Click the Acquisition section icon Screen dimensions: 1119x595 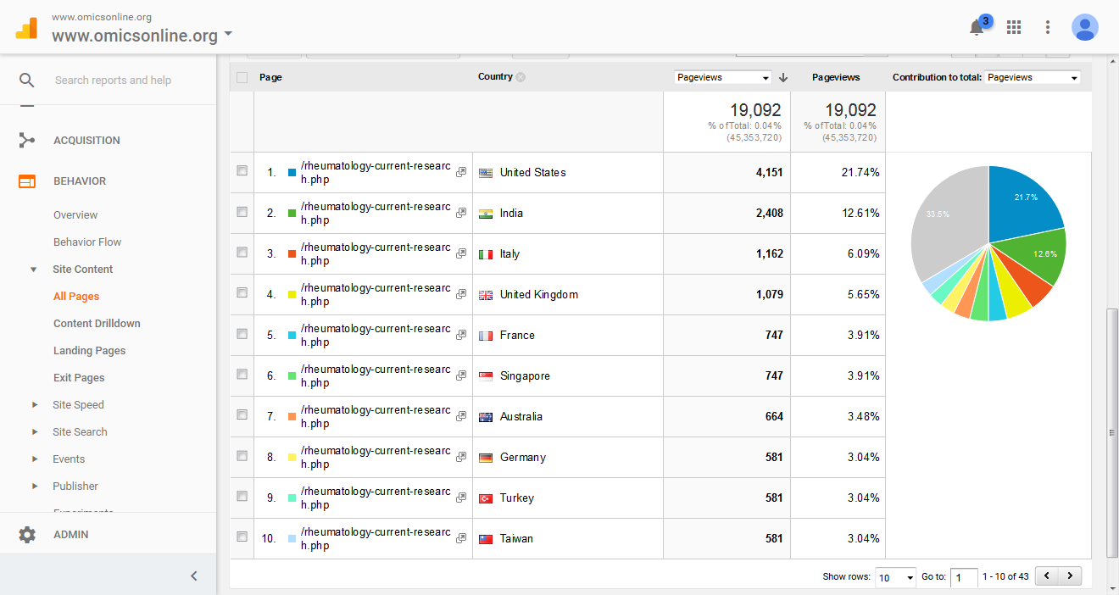[27, 141]
